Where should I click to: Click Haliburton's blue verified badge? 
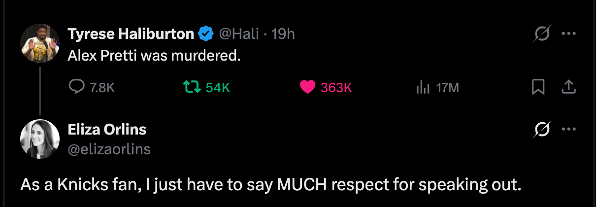tap(205, 34)
